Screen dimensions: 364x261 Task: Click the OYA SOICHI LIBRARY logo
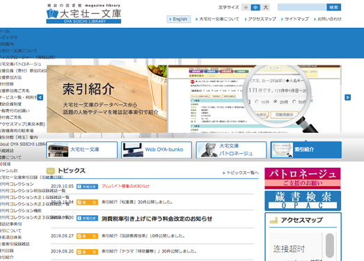click(x=84, y=13)
